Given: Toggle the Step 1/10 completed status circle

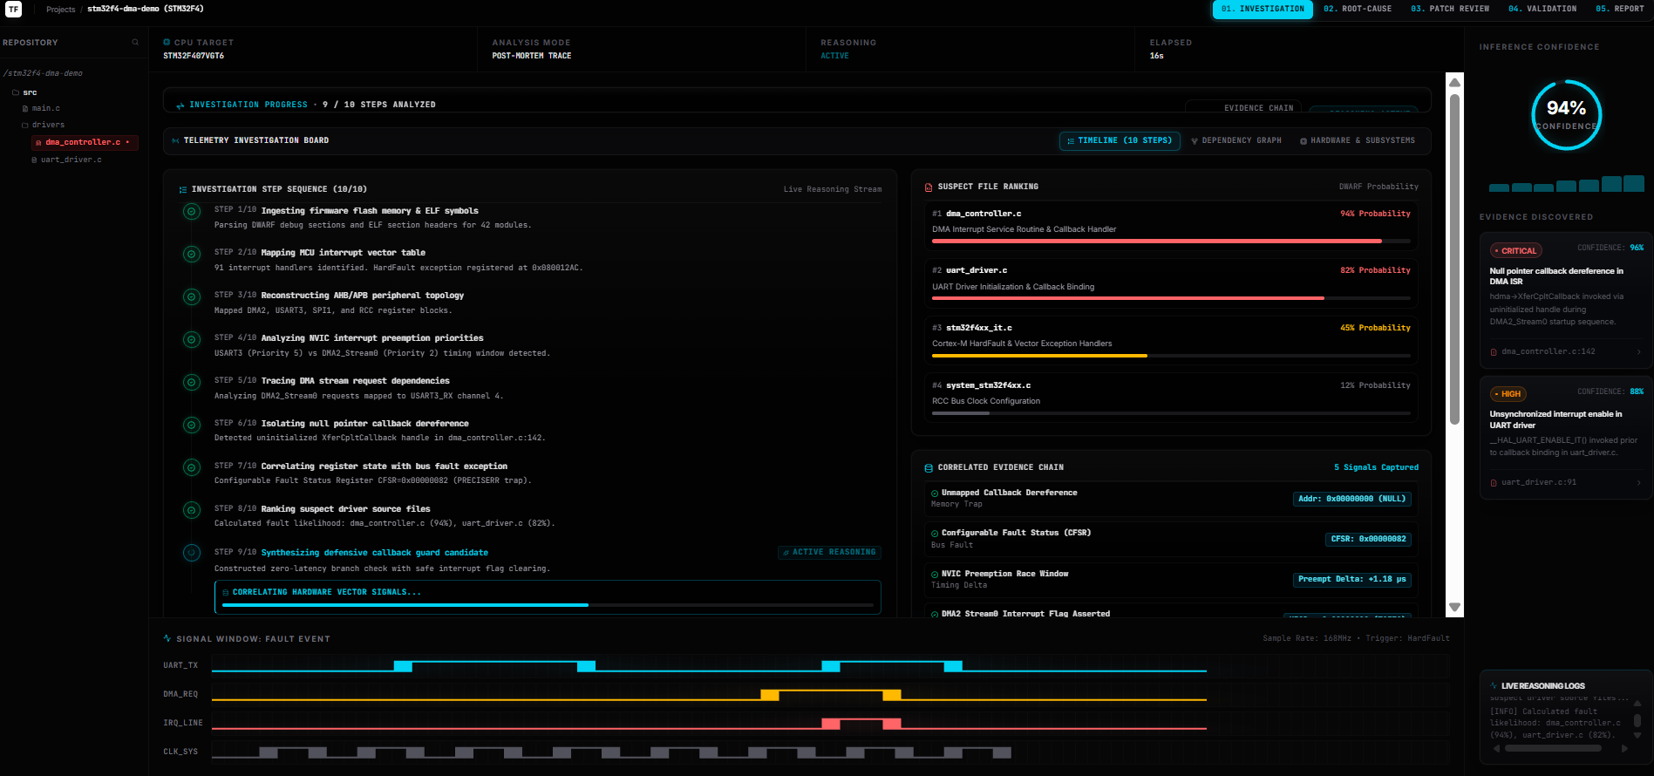Looking at the screenshot, I should pyautogui.click(x=192, y=211).
